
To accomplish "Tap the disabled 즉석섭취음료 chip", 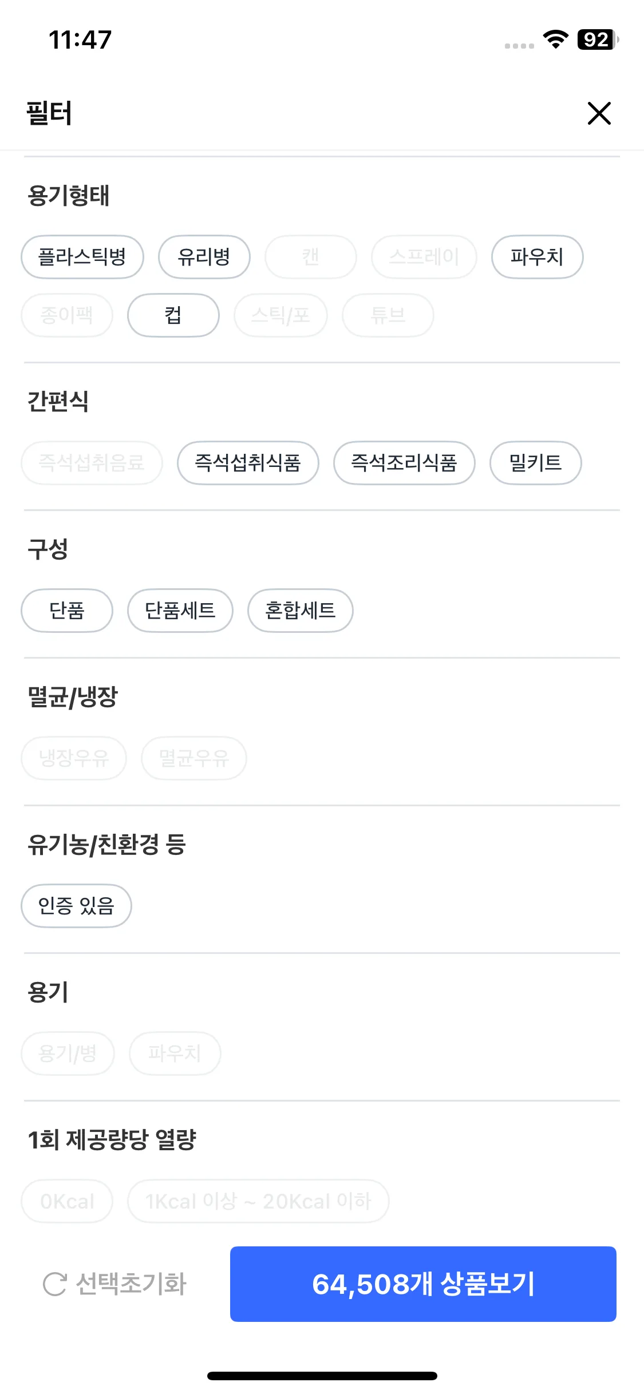I will click(x=92, y=463).
